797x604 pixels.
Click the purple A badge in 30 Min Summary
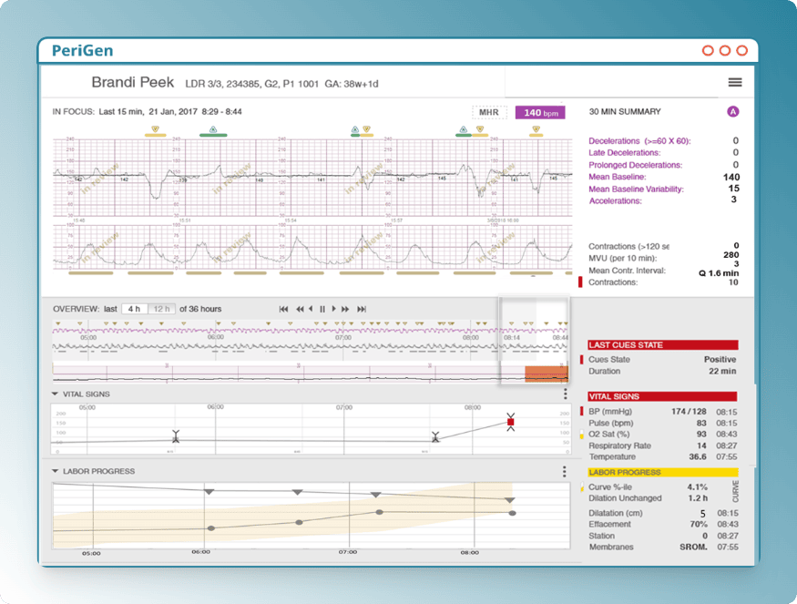tap(732, 112)
